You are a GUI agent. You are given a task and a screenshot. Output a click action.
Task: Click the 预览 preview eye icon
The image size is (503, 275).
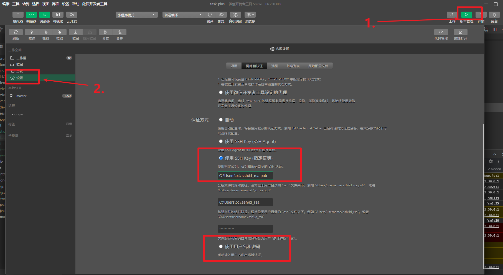click(x=221, y=15)
